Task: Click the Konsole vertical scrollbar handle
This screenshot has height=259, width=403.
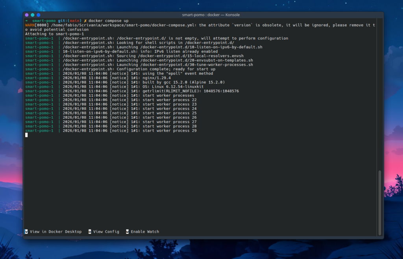Action: 380,202
